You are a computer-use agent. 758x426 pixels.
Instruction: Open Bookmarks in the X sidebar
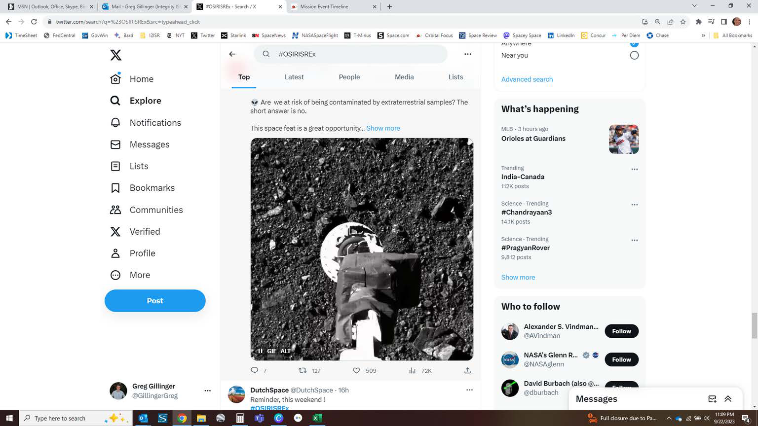(x=142, y=188)
